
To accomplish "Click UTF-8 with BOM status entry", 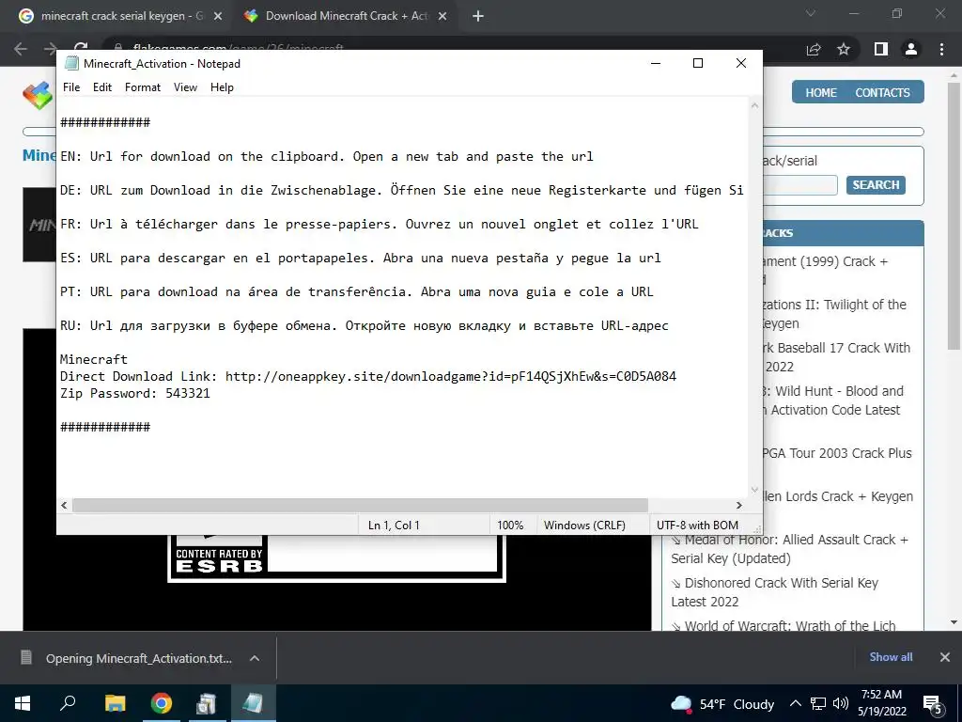I will [698, 525].
